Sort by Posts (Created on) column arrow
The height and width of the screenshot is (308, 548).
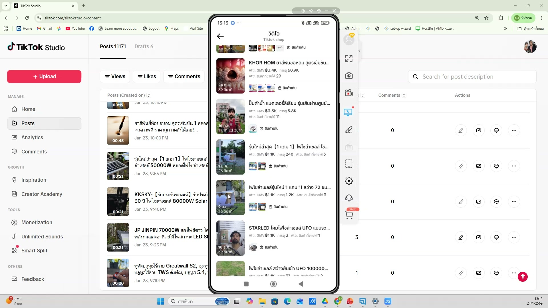tap(149, 95)
